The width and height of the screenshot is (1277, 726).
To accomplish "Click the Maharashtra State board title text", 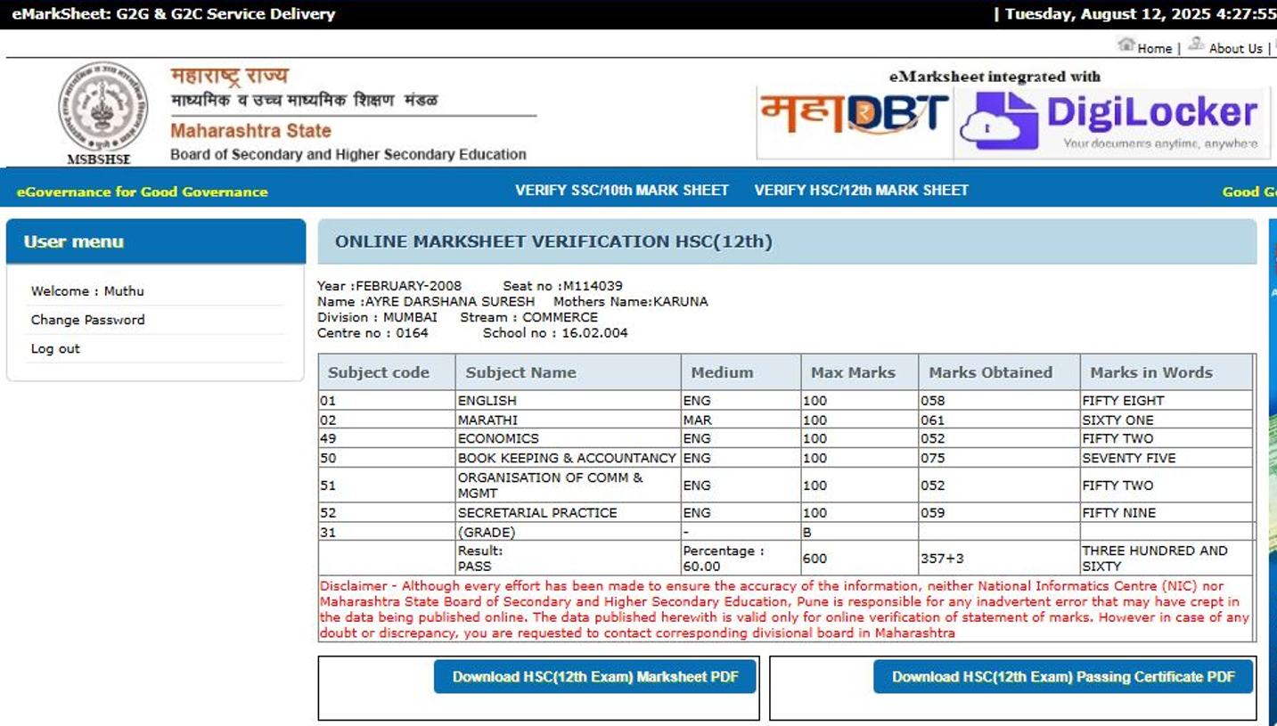I will (x=250, y=131).
